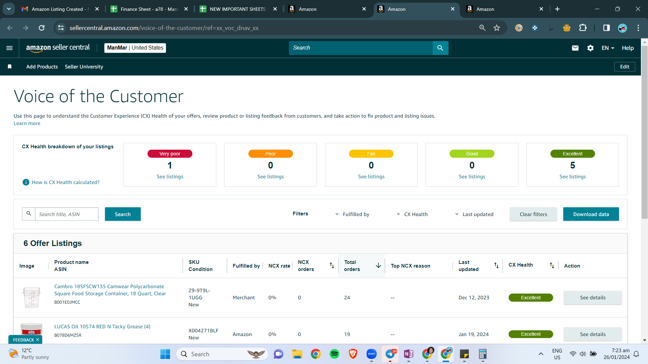Click See details for Cambro container

point(593,298)
